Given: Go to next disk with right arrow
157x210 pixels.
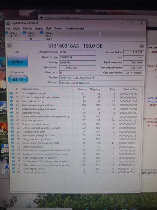Looking at the screenshot, I should coord(141,46).
